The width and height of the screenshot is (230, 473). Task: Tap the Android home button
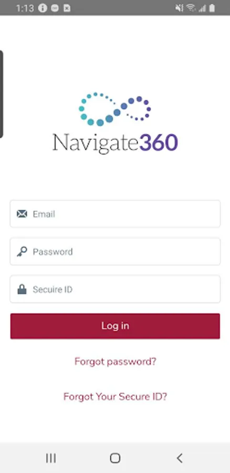(x=115, y=458)
